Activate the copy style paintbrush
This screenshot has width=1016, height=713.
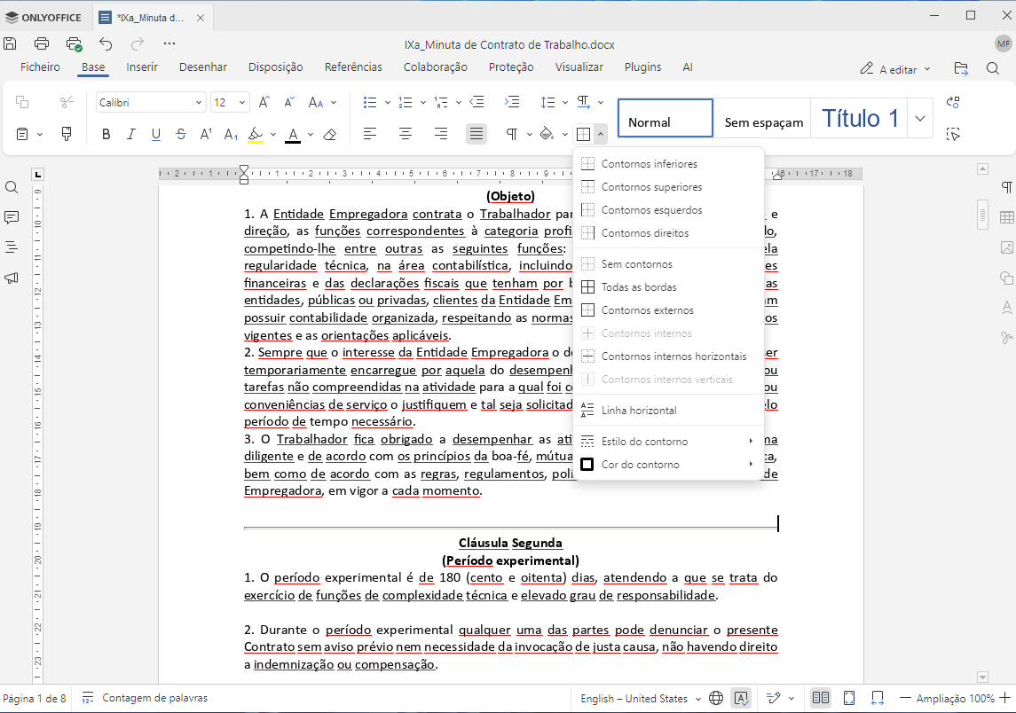66,134
